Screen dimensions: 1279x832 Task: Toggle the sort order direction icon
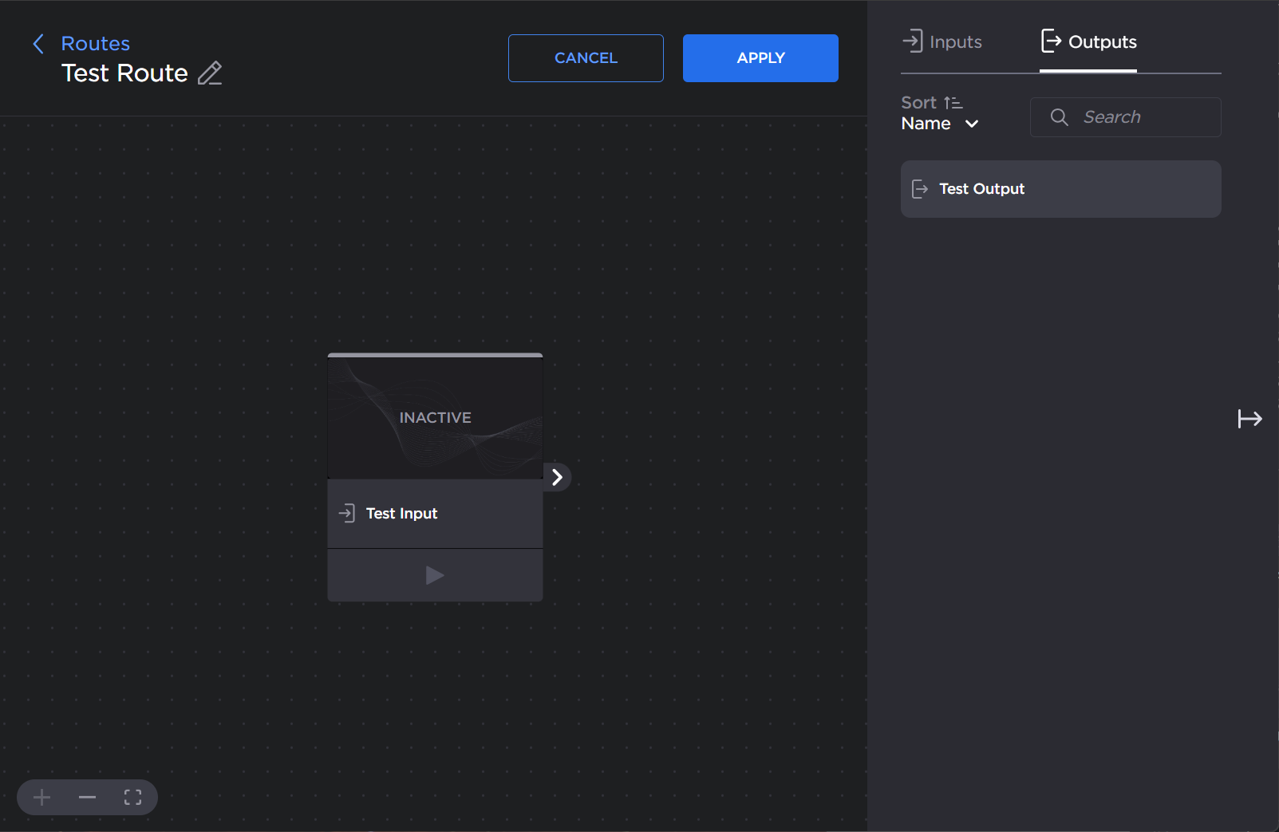click(953, 103)
